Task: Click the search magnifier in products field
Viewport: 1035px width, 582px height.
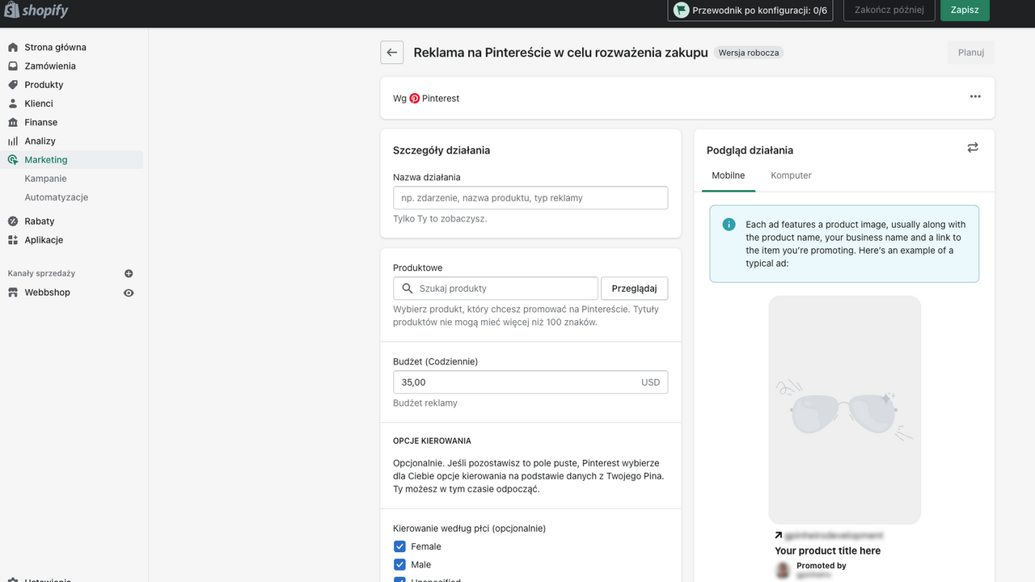Action: 407,289
